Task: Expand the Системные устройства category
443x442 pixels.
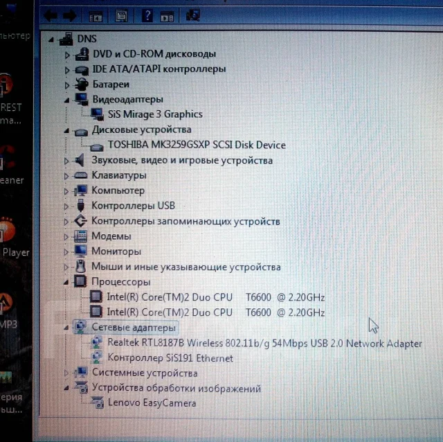Action: tap(66, 373)
